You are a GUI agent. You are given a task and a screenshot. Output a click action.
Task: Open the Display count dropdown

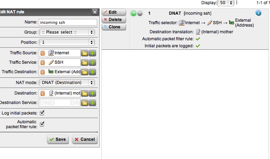coord(226,2)
